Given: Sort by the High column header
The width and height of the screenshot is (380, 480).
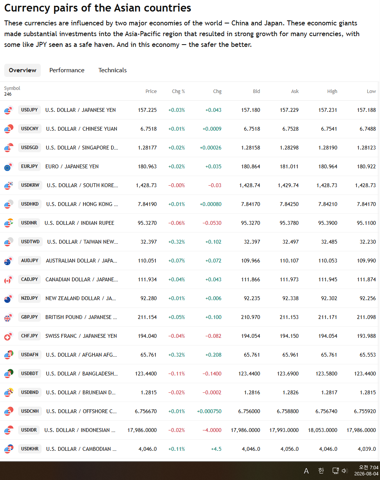Looking at the screenshot, I should click(332, 91).
